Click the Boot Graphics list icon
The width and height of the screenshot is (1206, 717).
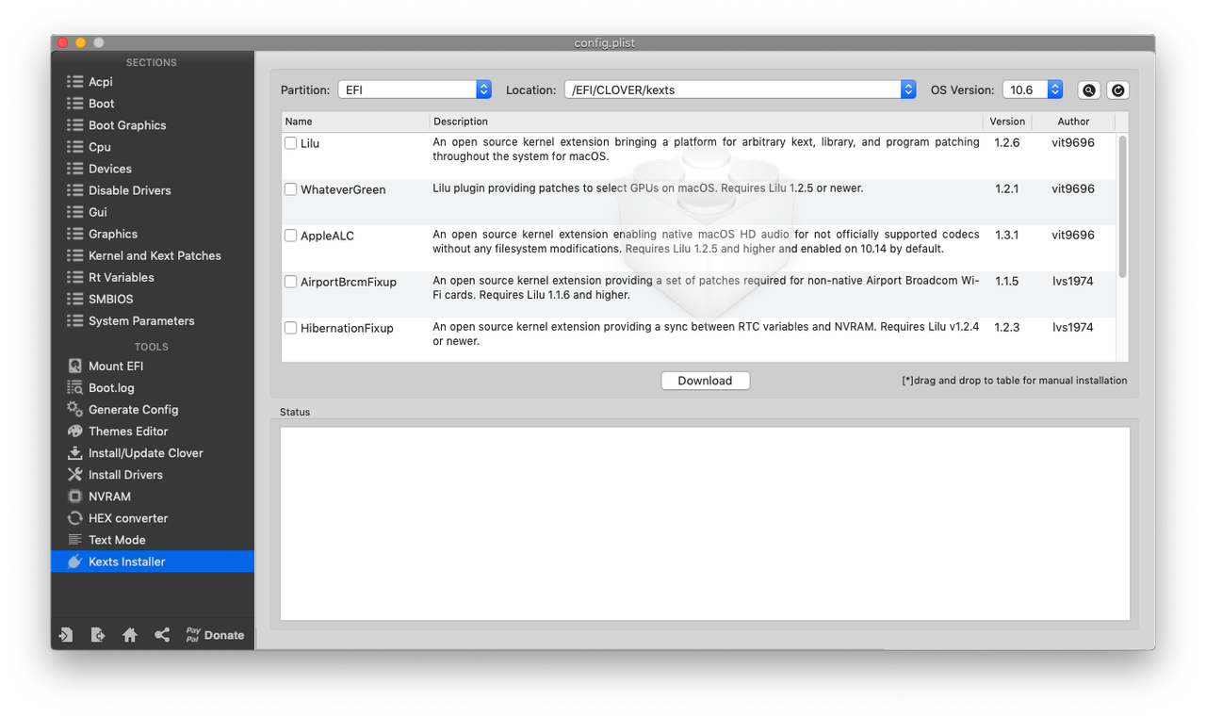click(74, 125)
